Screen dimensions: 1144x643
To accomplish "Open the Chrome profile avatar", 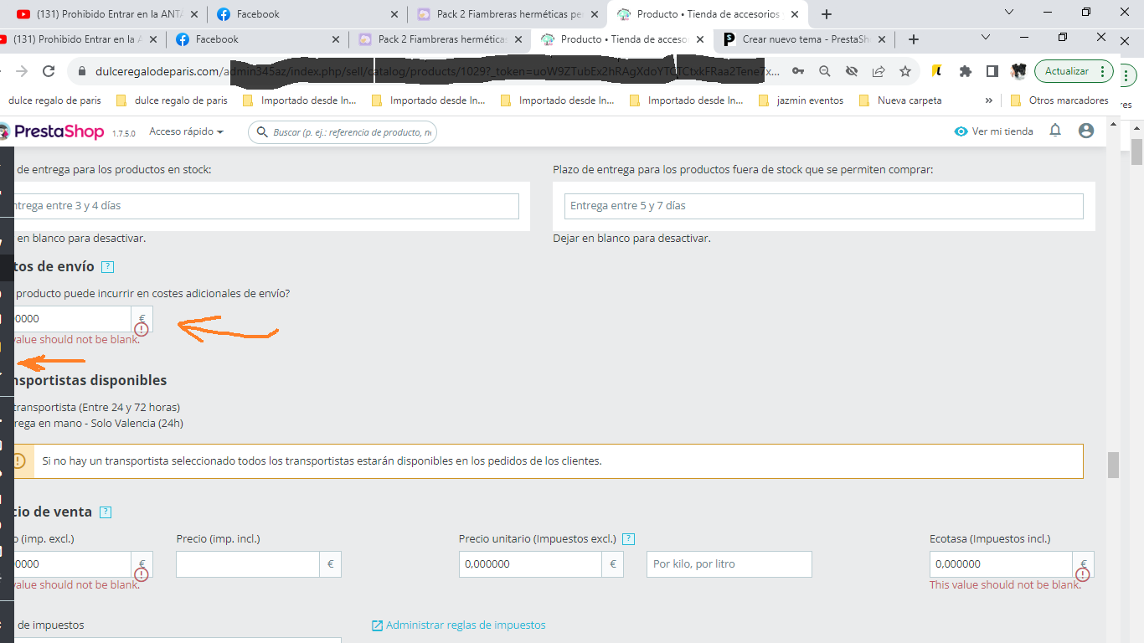I will [1019, 71].
